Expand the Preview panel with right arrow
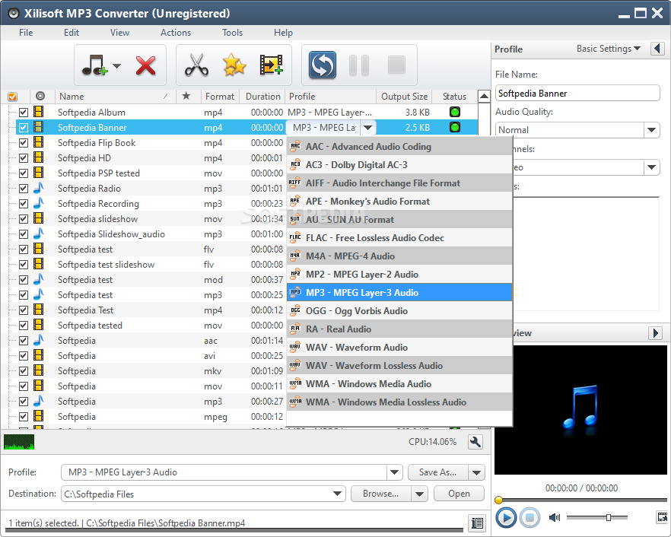Image resolution: width=671 pixels, height=537 pixels. 655,333
